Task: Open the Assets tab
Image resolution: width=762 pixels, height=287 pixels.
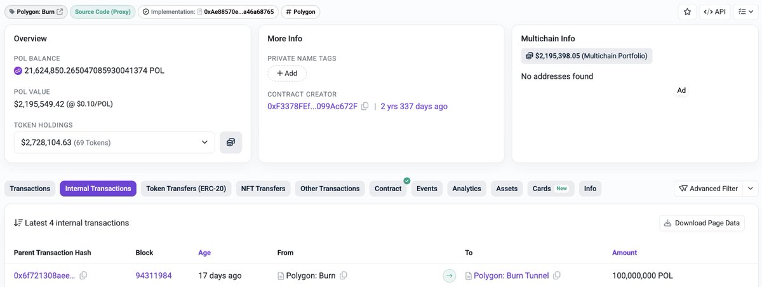Action: point(507,189)
